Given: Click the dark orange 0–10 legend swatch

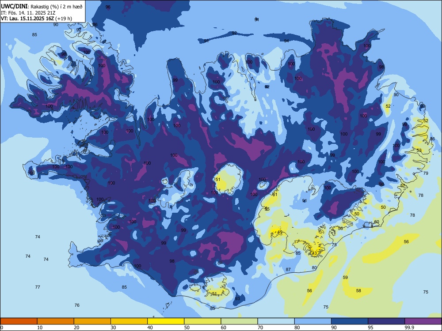Looking at the screenshot, I should click(19, 321).
